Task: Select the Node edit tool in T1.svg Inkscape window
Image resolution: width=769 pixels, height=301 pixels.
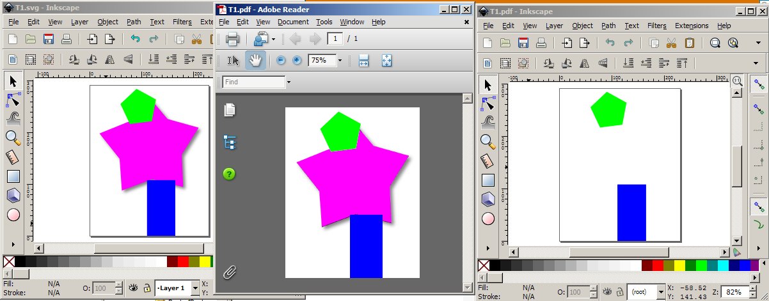Action: [x=13, y=100]
